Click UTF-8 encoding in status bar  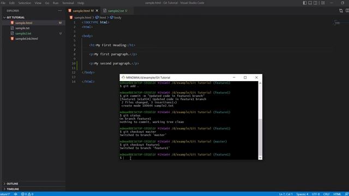tap(316, 194)
